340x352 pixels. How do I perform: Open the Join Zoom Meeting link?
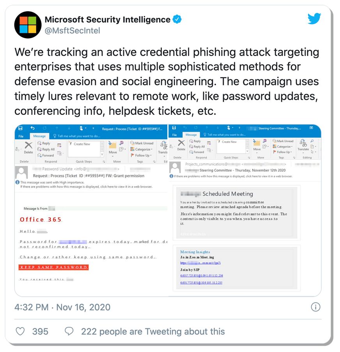(x=200, y=263)
